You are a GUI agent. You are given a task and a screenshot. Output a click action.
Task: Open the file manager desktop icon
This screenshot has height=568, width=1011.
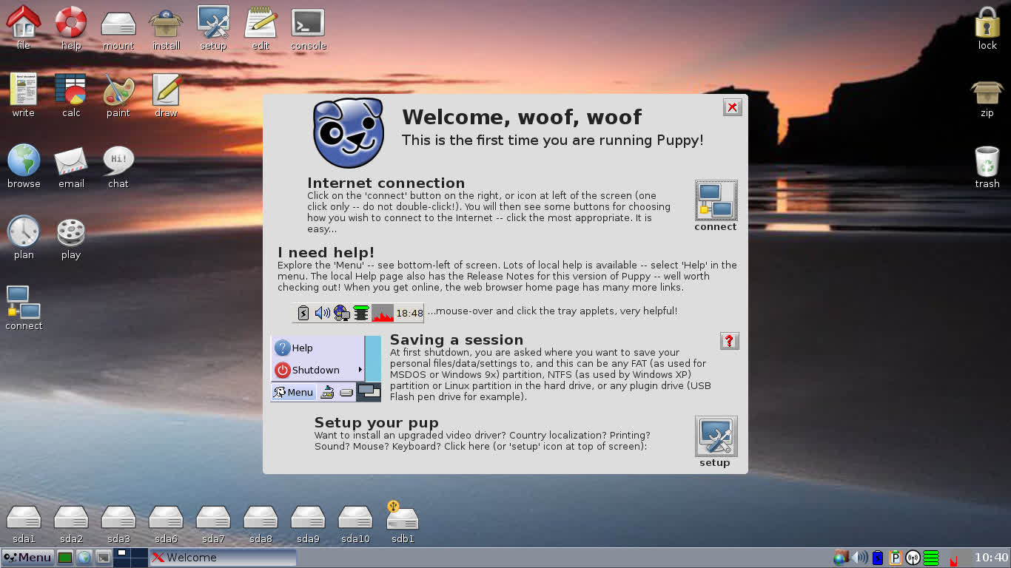click(24, 22)
